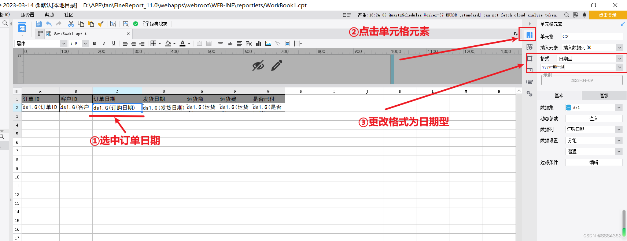Toggle the pencil edit icon in the gray area

pos(277,66)
